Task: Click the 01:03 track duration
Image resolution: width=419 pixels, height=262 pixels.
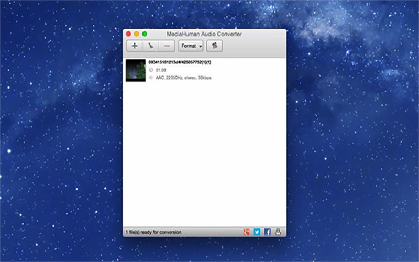Action: point(161,70)
